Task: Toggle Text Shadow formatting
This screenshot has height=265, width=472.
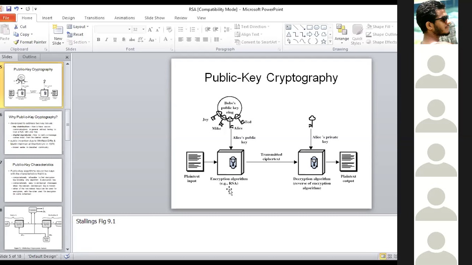Action: click(x=124, y=39)
